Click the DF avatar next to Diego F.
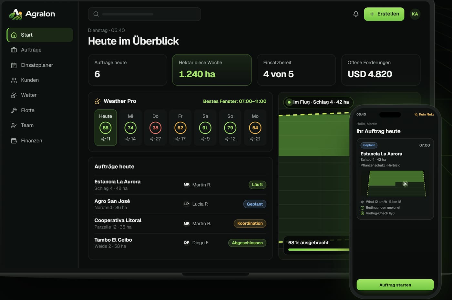The image size is (452, 300). pos(187,243)
